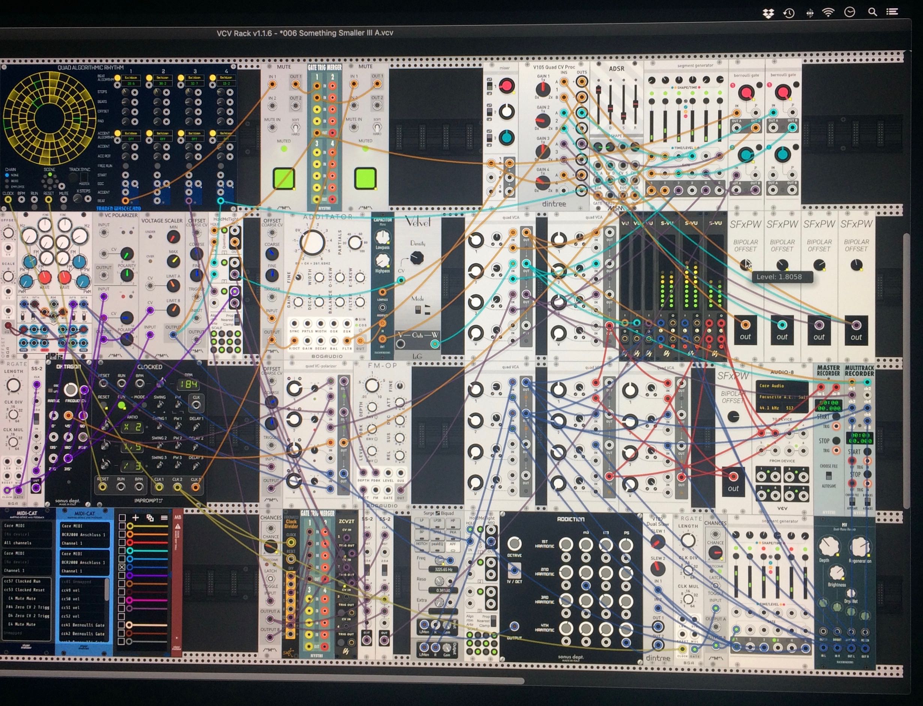Toggle the lit green RUN button on Clocked

(122, 406)
